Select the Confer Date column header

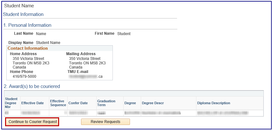coord(78,103)
